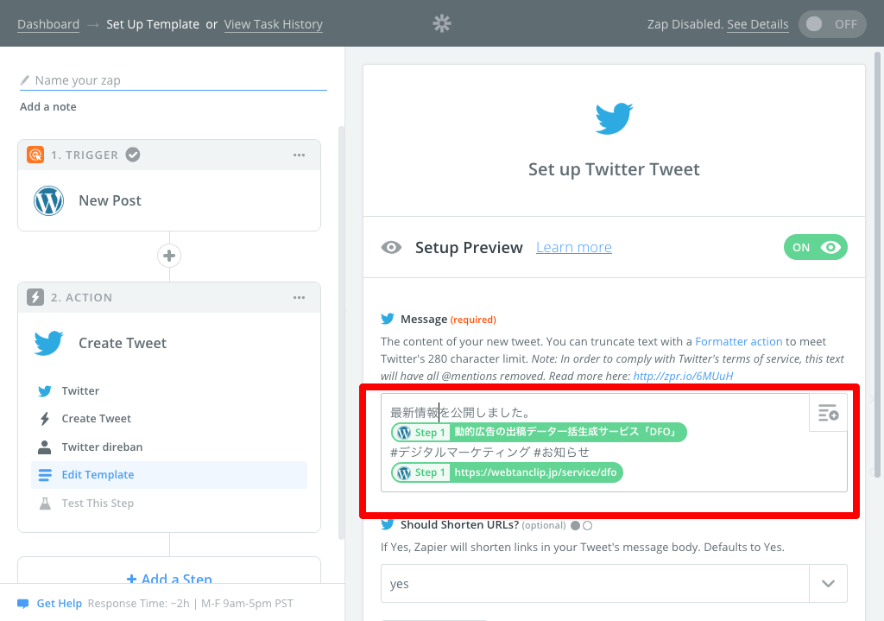The image size is (884, 621).
Task: Open See Details link
Action: pyautogui.click(x=758, y=24)
